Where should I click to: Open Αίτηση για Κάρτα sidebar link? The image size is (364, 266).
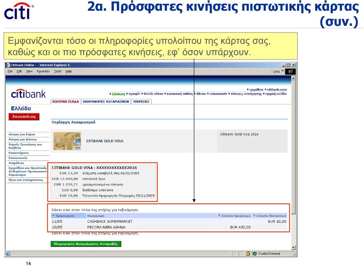coord(22,134)
